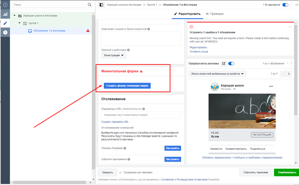The image size is (299, 185).
Task: Click into the Параметры URL input field
Action: pos(141,115)
